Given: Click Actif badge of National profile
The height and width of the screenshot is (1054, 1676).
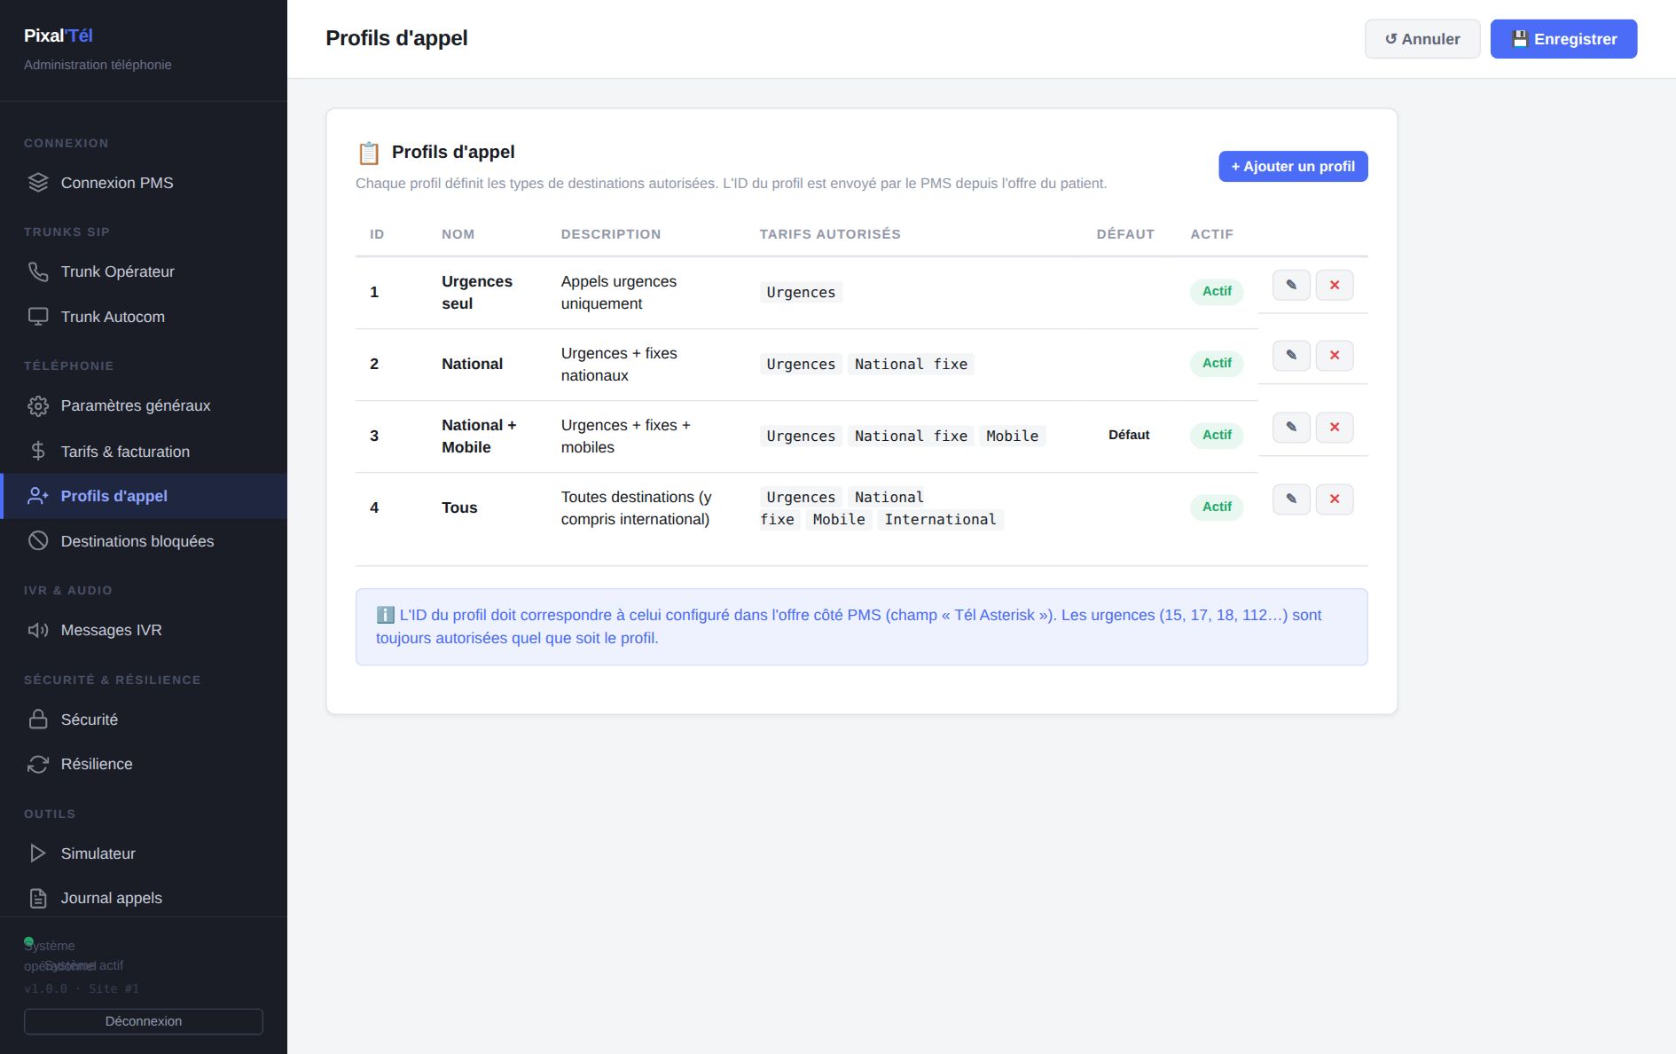Looking at the screenshot, I should coord(1217,363).
